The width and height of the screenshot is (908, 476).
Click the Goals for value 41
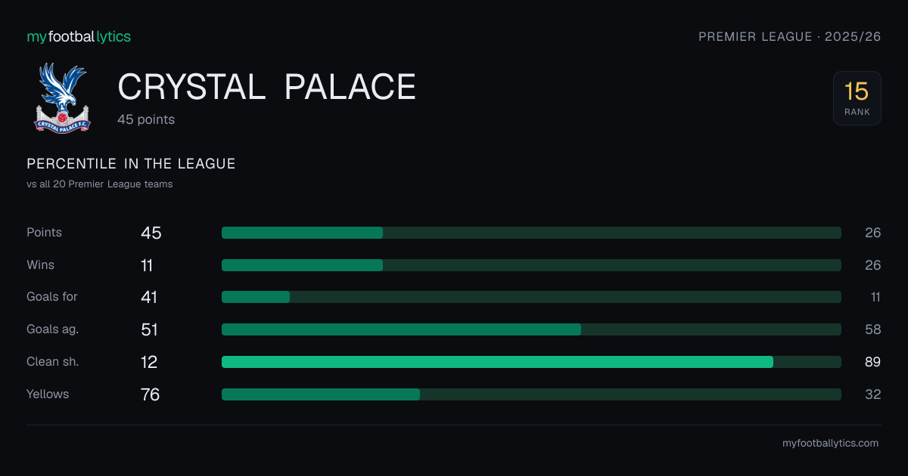click(149, 297)
